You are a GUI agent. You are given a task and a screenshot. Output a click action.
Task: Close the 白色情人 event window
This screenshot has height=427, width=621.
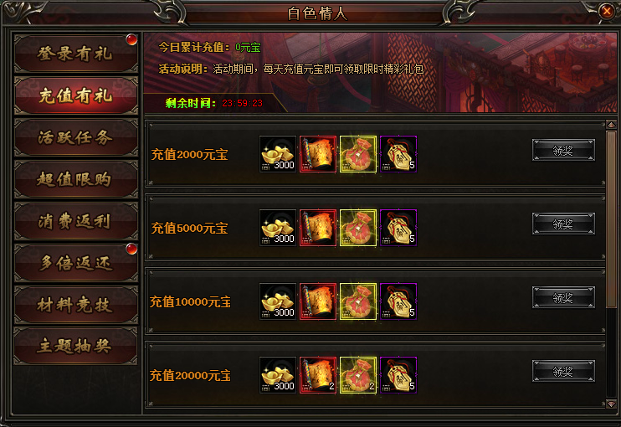click(606, 11)
